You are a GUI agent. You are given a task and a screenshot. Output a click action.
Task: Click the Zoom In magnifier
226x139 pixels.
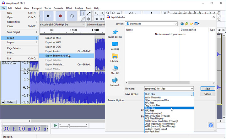tap(96, 14)
